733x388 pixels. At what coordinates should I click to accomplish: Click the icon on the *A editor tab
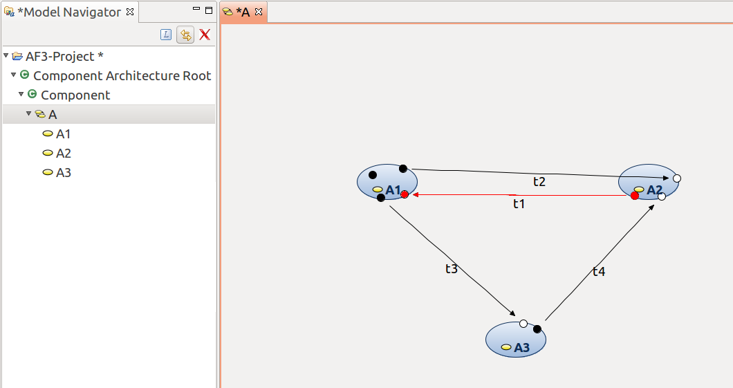coord(228,12)
